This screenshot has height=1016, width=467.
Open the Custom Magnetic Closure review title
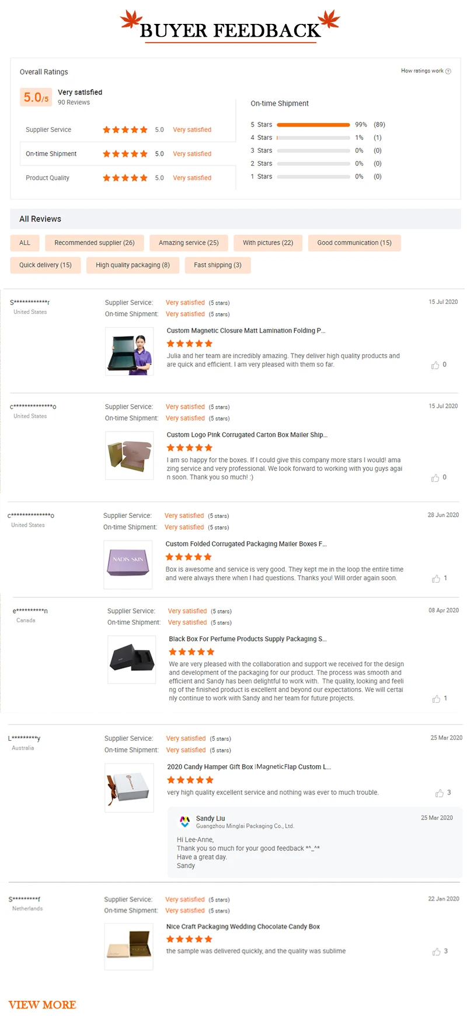pyautogui.click(x=246, y=330)
